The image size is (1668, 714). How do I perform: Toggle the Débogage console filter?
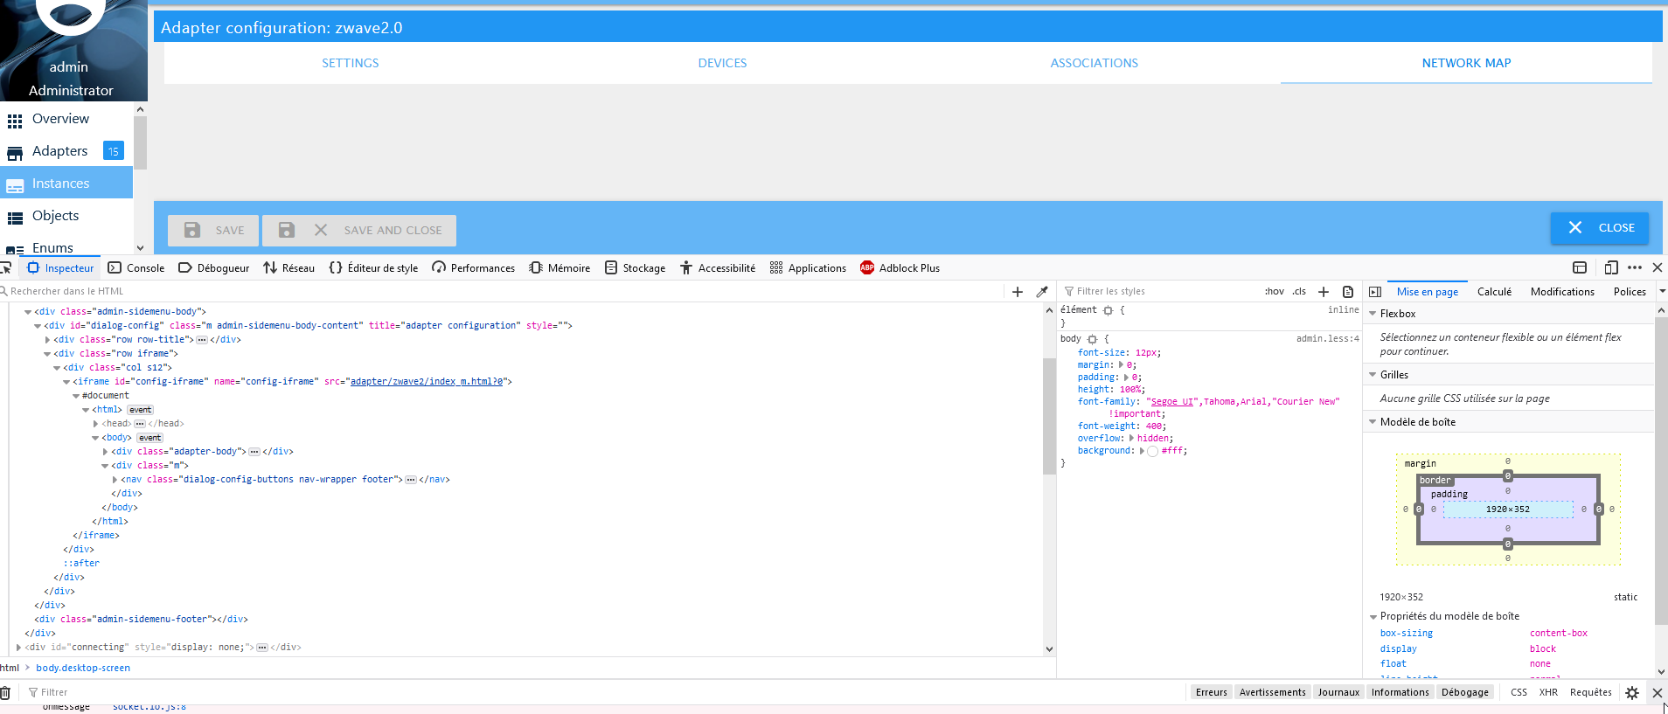(x=1465, y=692)
